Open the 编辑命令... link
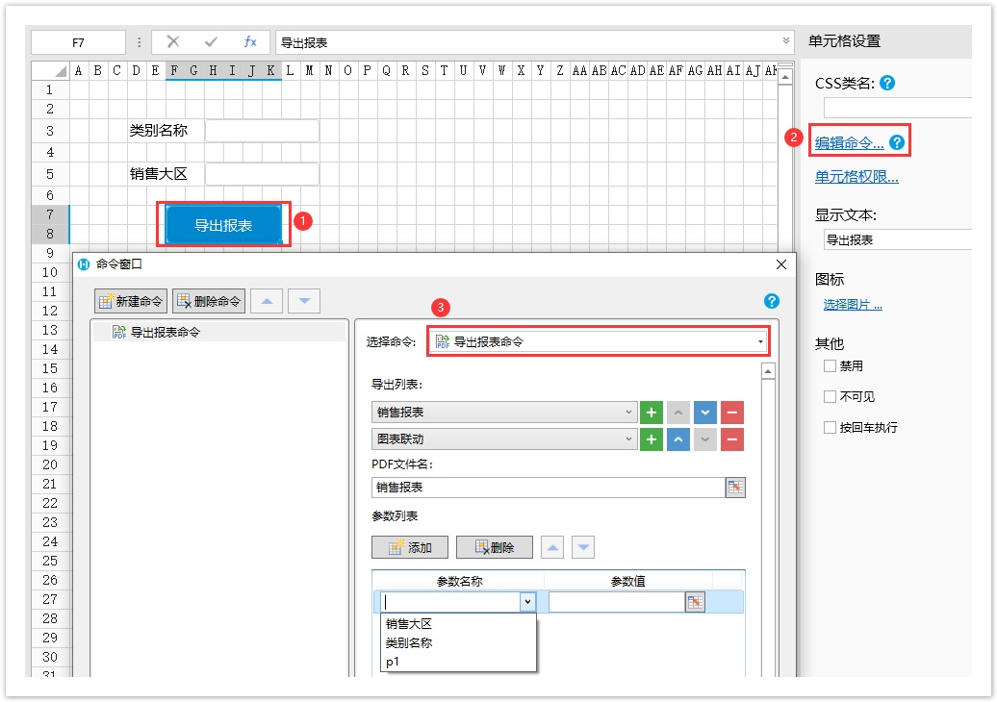Image resolution: width=997 pixels, height=702 pixels. point(849,142)
